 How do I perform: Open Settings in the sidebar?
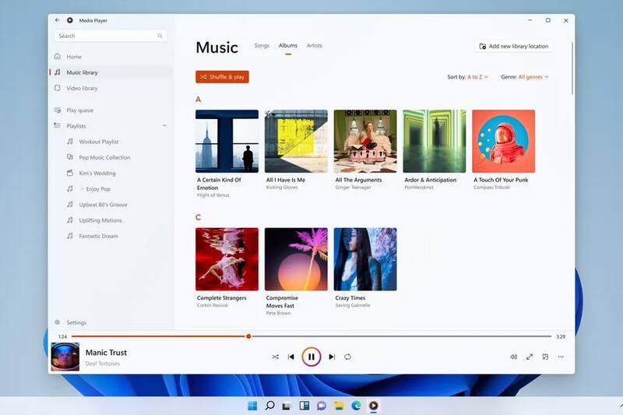click(x=76, y=322)
